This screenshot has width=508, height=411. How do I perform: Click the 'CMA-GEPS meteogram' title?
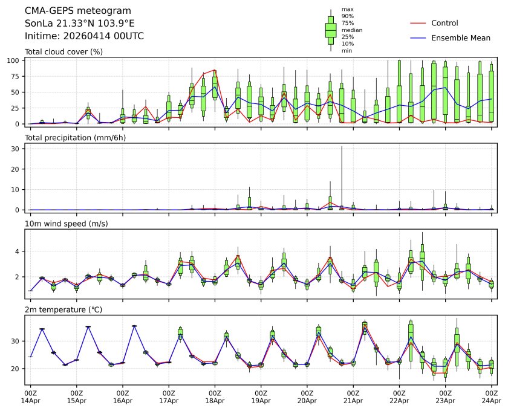(69, 11)
